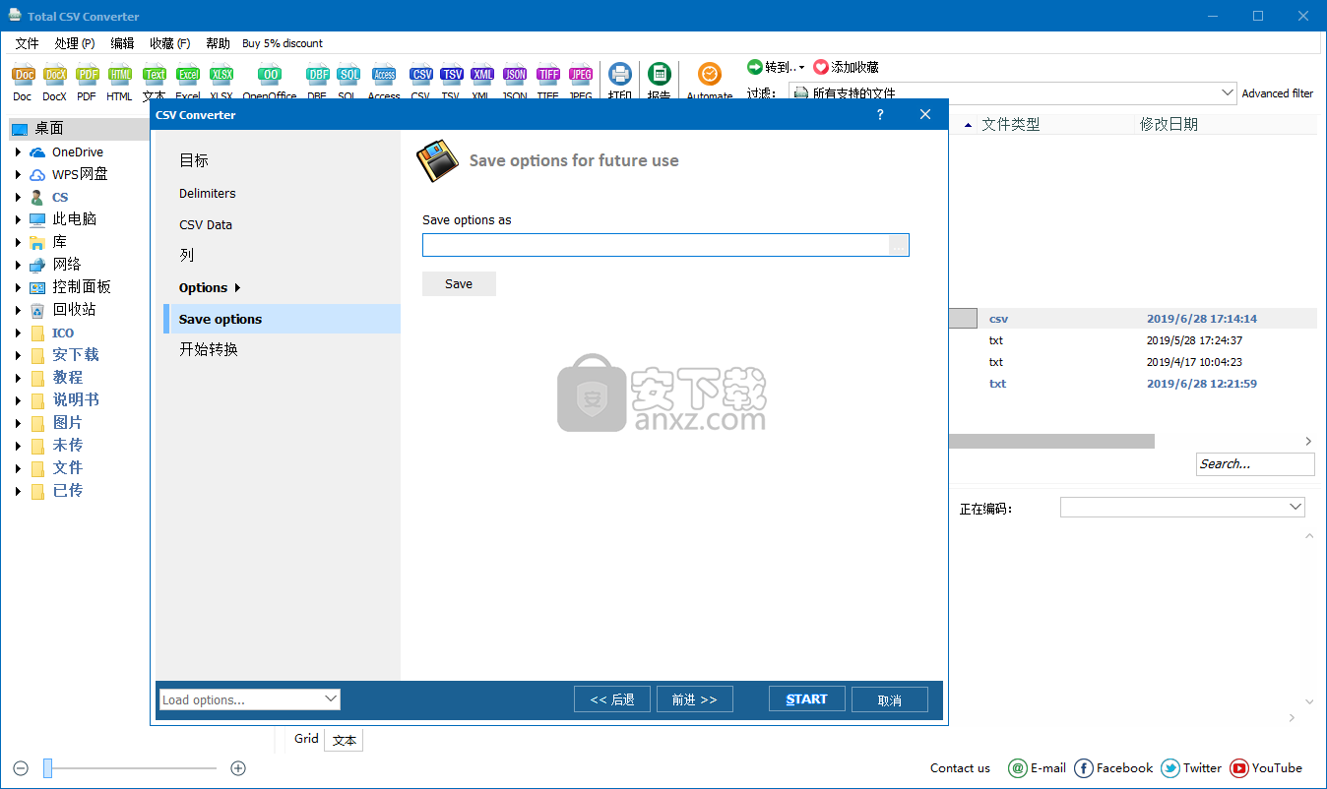Pick the HTML conversion icon
The height and width of the screenshot is (789, 1327).
pos(120,74)
